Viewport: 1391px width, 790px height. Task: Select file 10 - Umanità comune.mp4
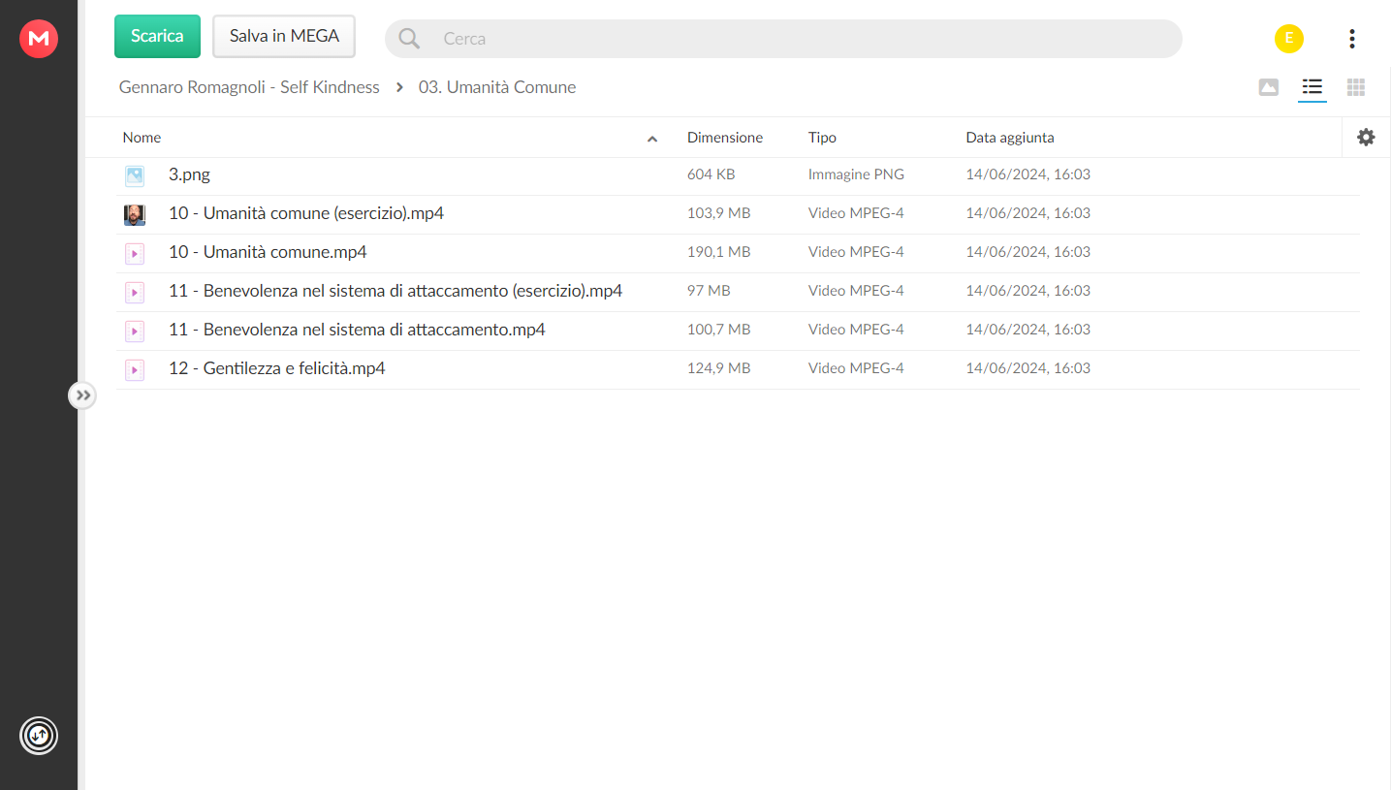click(268, 252)
